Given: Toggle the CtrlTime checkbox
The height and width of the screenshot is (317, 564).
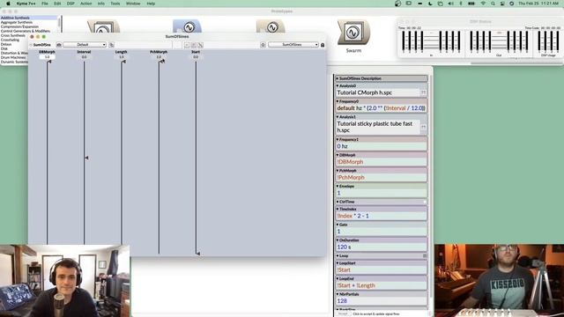Looking at the screenshot, I should click(x=425, y=202).
